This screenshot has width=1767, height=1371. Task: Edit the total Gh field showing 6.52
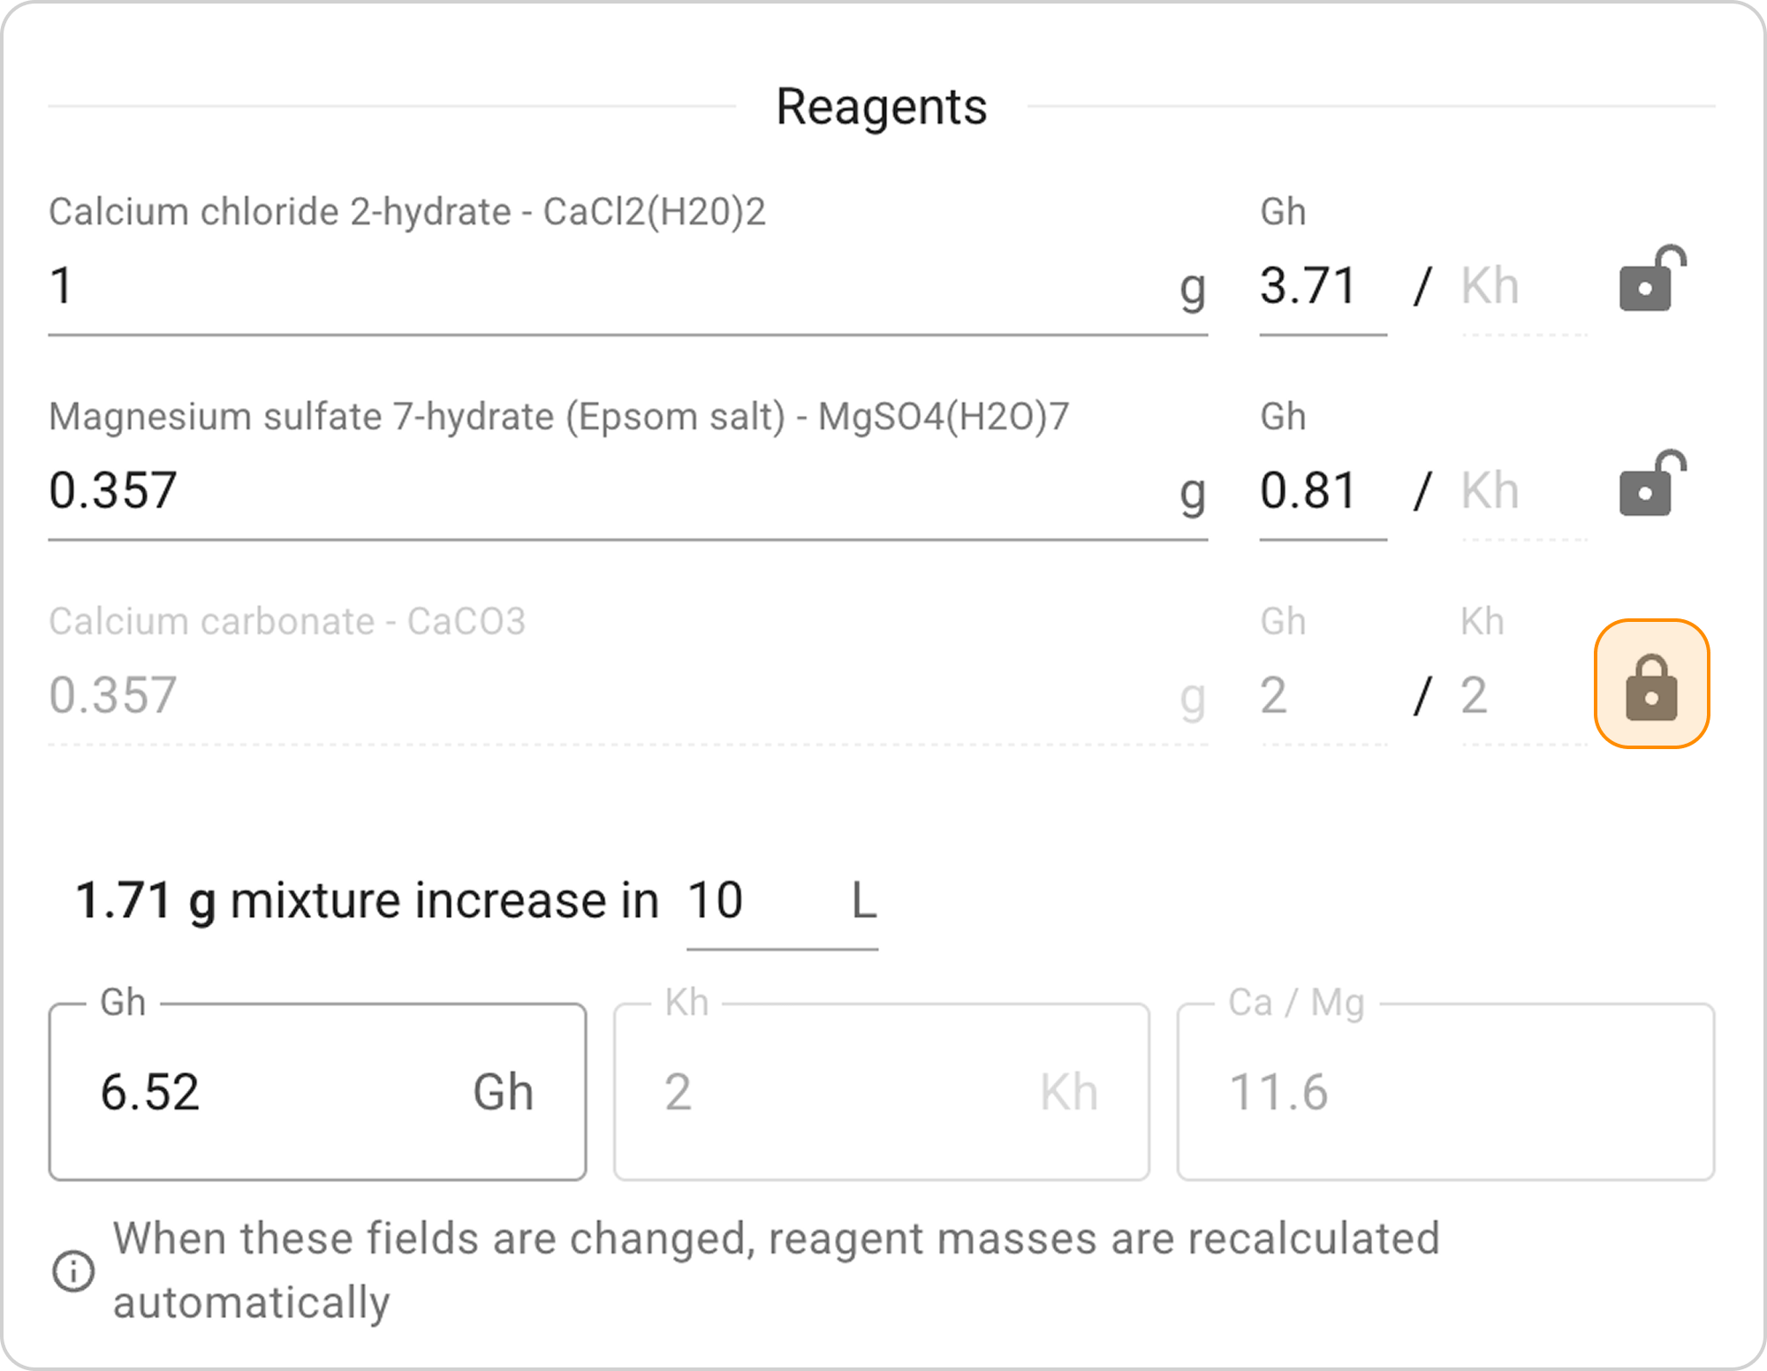tap(283, 1093)
